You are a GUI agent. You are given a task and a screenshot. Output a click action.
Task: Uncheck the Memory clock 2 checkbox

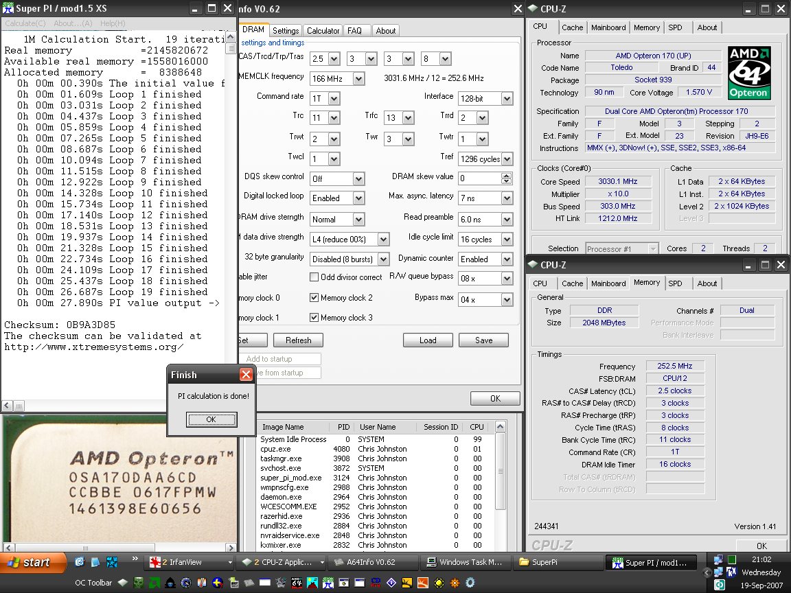click(x=314, y=297)
